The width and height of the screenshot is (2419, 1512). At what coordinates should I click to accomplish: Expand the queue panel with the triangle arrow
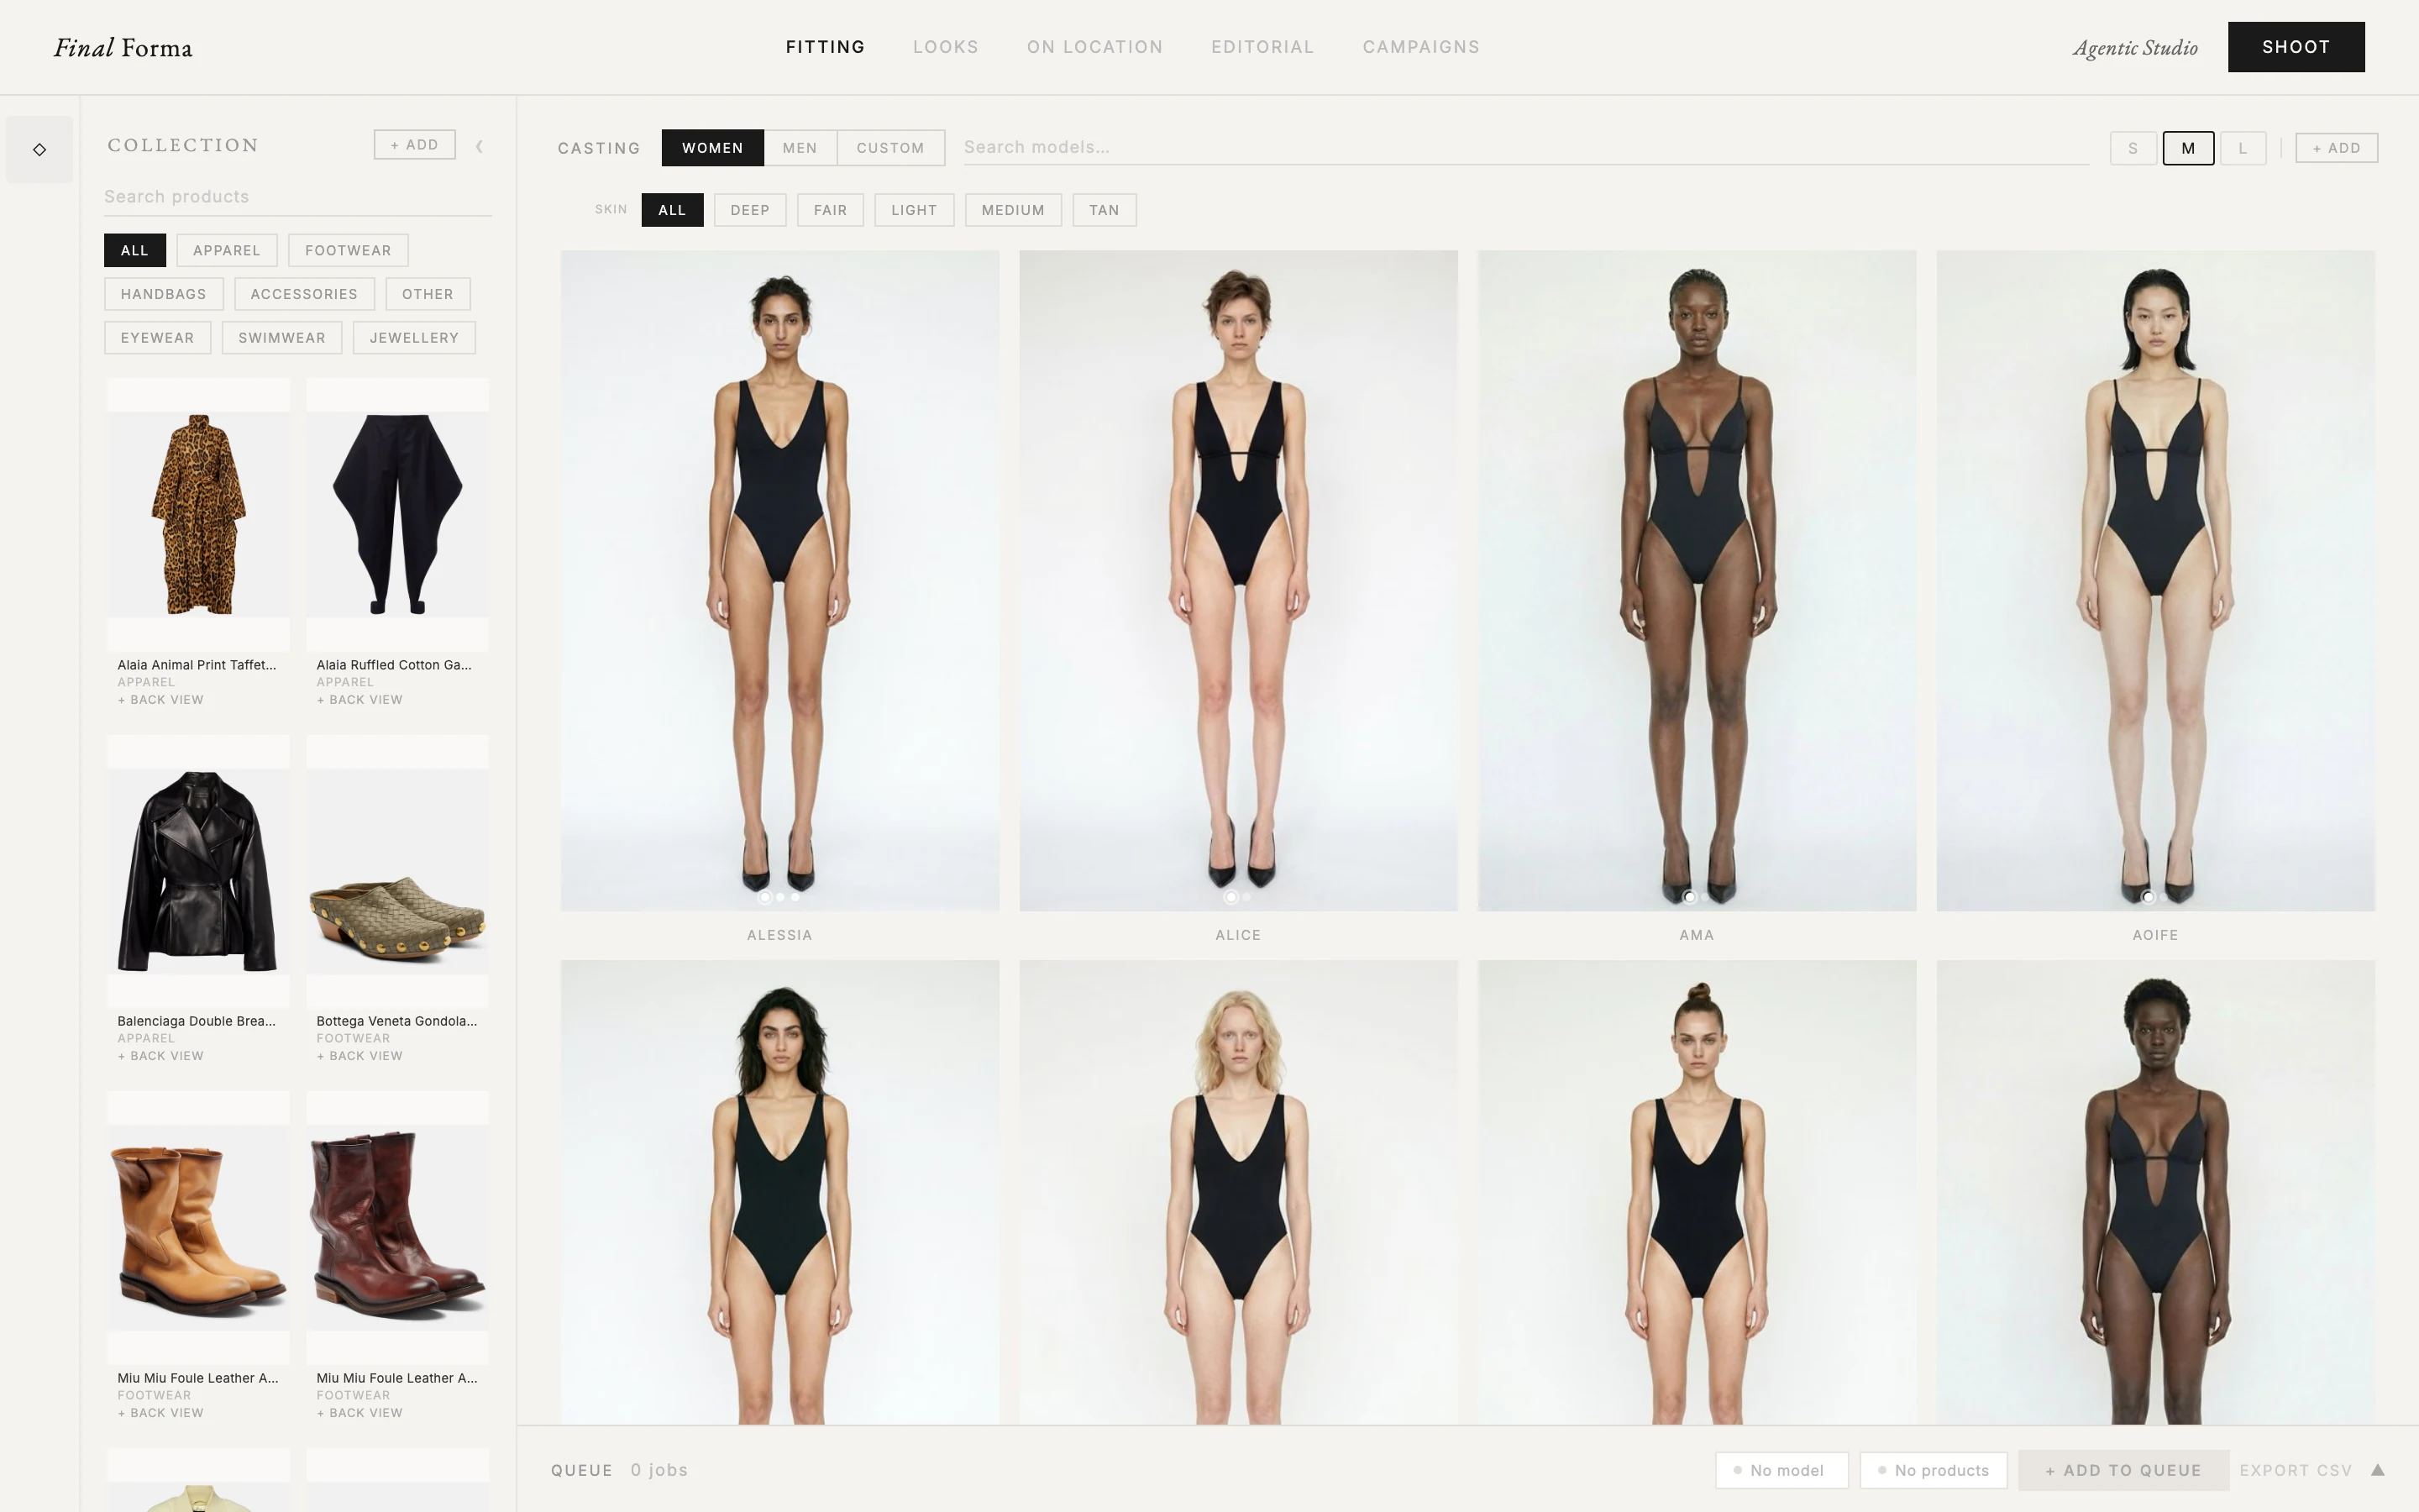tap(2378, 1469)
